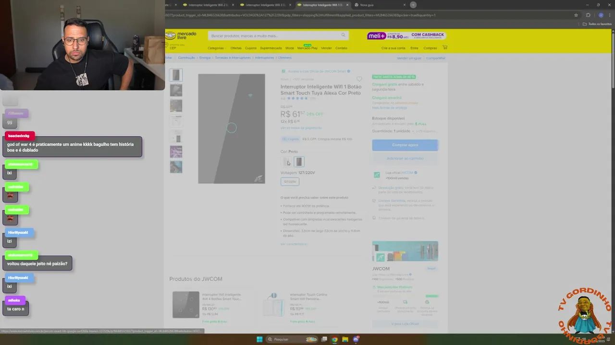Click Ir para Loja Oficial button
The width and height of the screenshot is (615, 345).
click(405, 324)
